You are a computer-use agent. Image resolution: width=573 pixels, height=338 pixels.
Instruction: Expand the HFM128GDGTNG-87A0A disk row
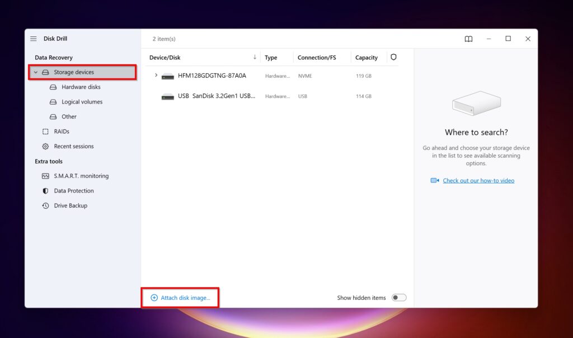point(156,75)
